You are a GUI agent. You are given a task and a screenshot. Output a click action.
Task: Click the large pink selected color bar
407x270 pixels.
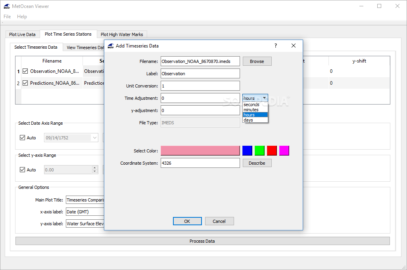(200, 150)
